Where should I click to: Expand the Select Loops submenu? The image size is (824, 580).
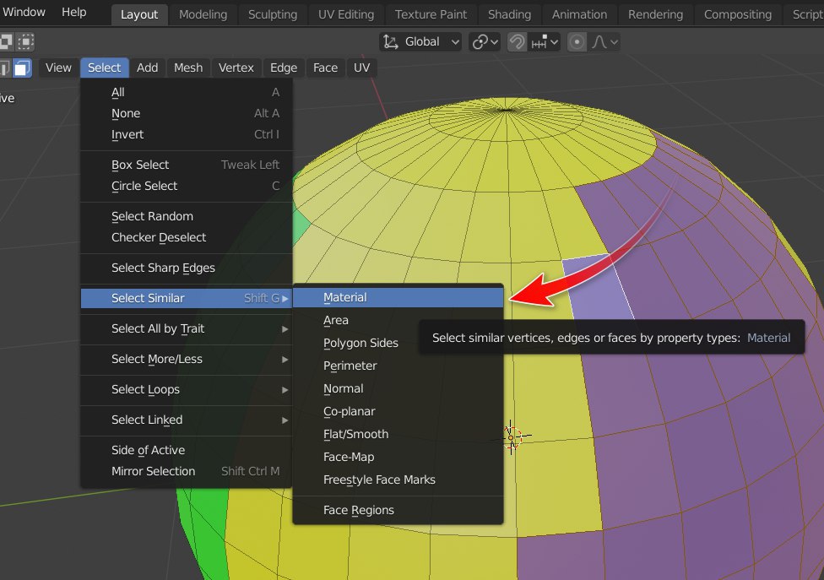pos(187,390)
